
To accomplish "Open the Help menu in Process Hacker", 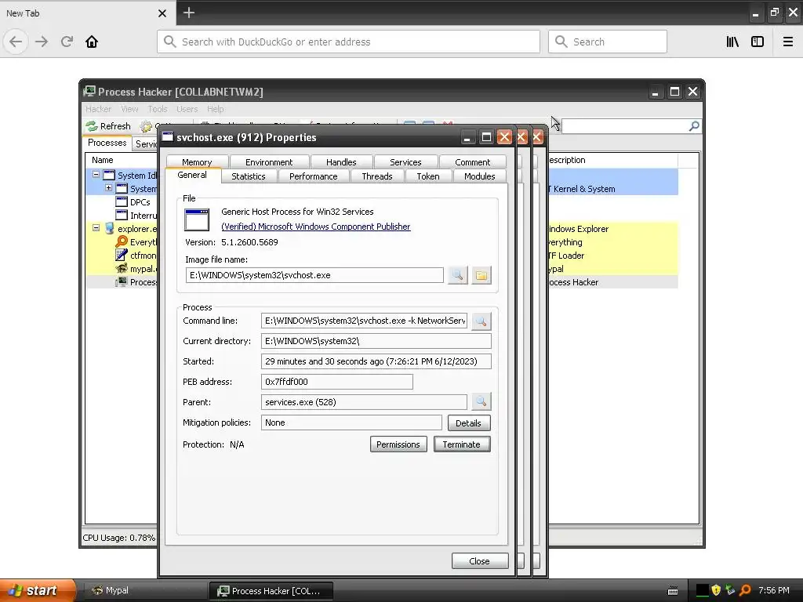I will pyautogui.click(x=216, y=109).
